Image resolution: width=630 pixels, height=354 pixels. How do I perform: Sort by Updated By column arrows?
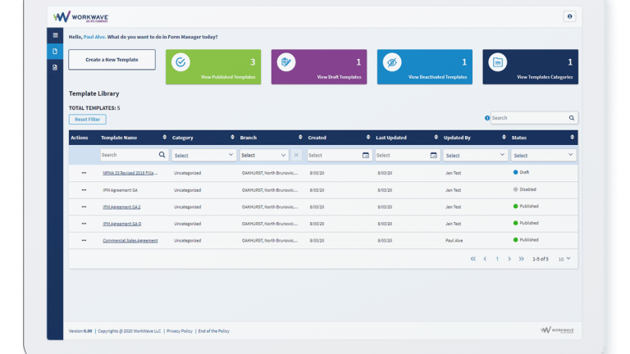[x=504, y=138]
